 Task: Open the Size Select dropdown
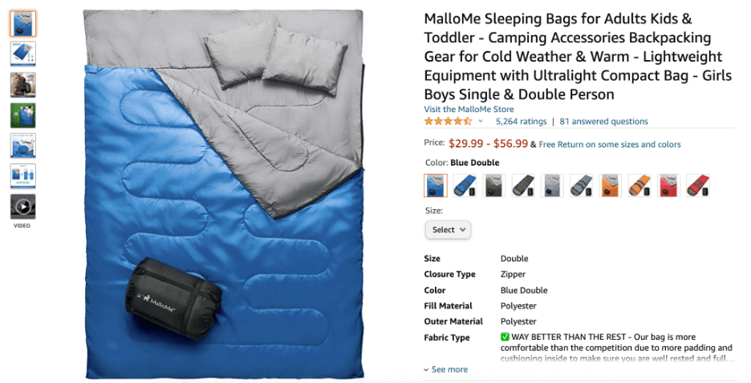(x=448, y=230)
